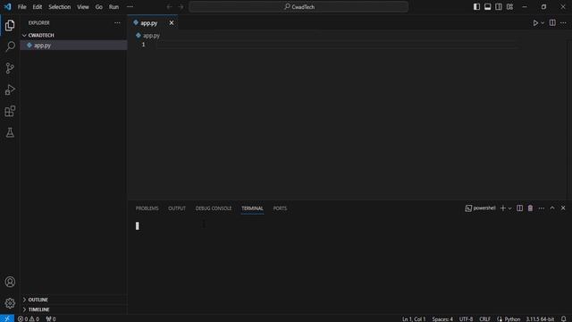Image resolution: width=572 pixels, height=322 pixels.
Task: Split the terminal pane
Action: coord(519,208)
